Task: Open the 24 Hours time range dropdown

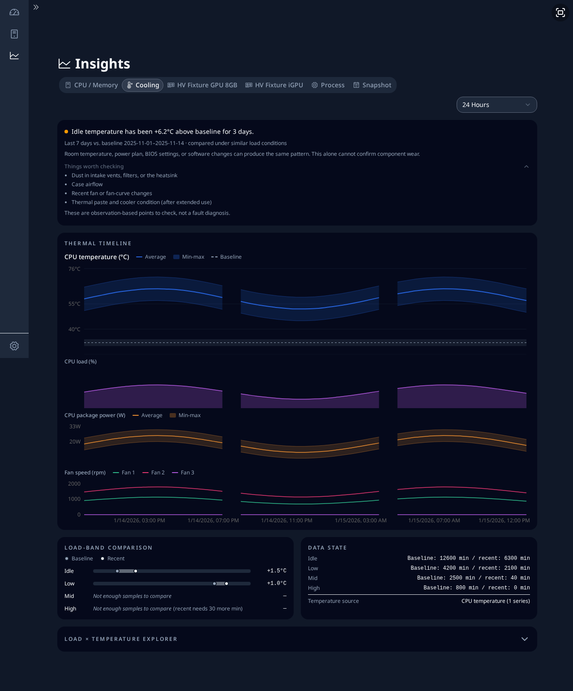Action: [x=496, y=105]
